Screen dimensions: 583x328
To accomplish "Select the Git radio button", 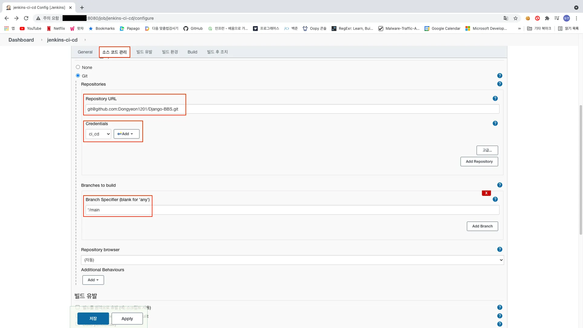I will [78, 76].
